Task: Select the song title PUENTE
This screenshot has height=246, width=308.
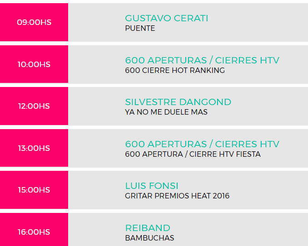Action: click(x=140, y=28)
